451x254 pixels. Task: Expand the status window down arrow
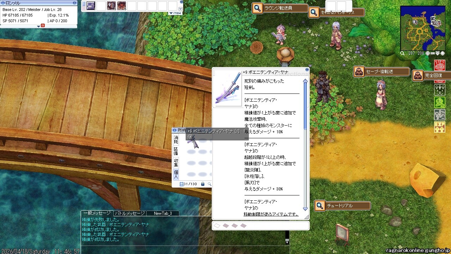39,26
